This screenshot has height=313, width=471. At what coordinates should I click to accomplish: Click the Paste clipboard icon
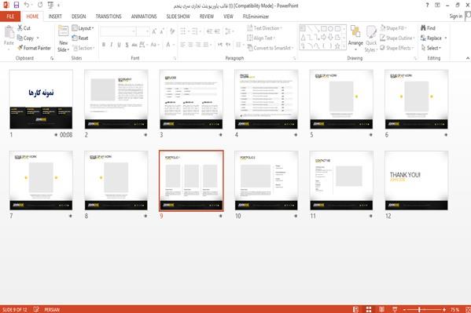pos(9,32)
